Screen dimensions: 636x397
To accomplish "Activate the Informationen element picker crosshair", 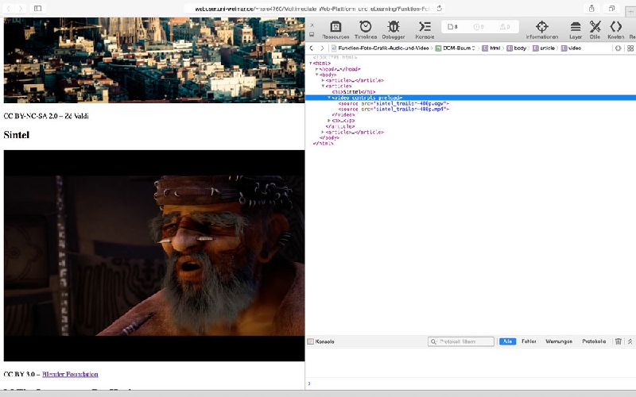I will pos(542,30).
